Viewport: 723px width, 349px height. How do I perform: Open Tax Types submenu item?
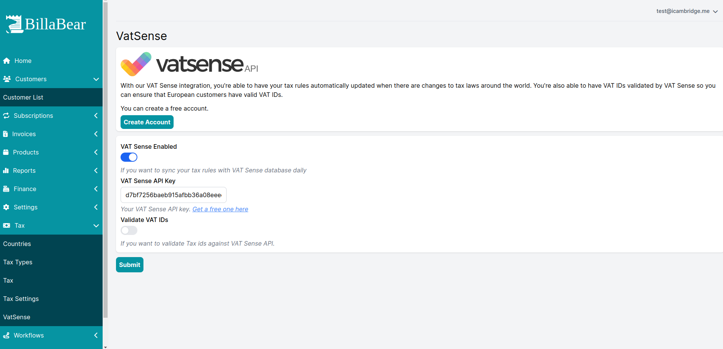51,262
